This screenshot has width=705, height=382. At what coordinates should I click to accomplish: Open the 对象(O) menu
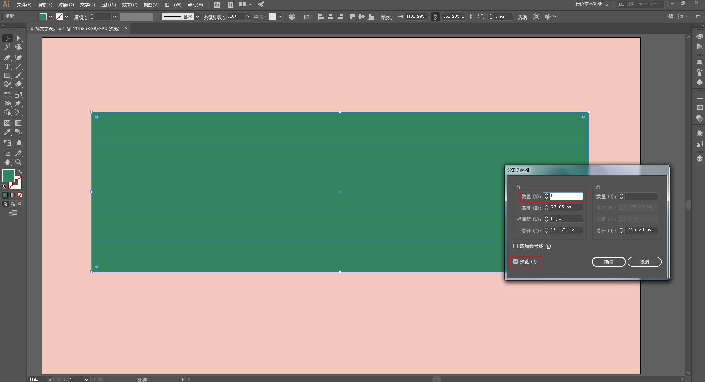click(x=66, y=5)
